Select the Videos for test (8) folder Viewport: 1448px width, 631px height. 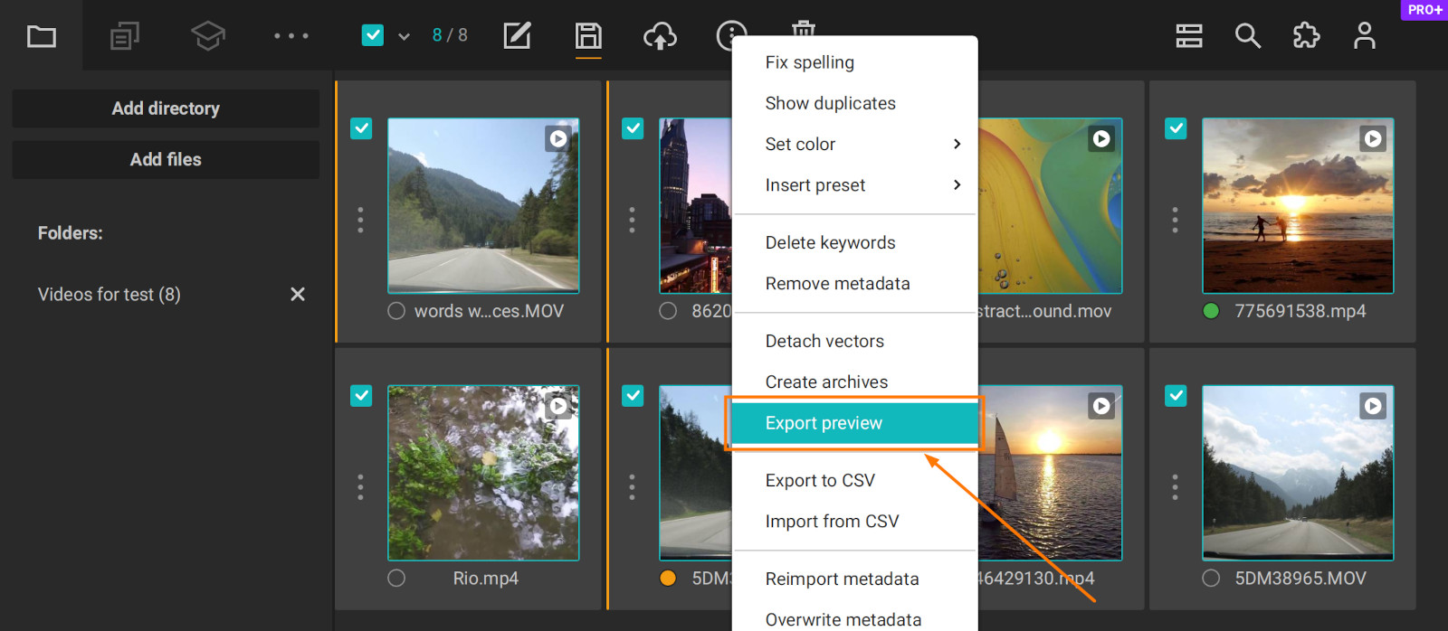pos(110,295)
